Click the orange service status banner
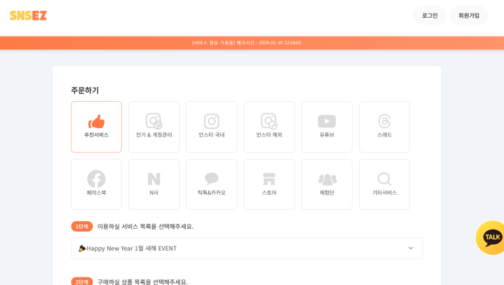Viewport: 504px width, 285px height. 252,43
